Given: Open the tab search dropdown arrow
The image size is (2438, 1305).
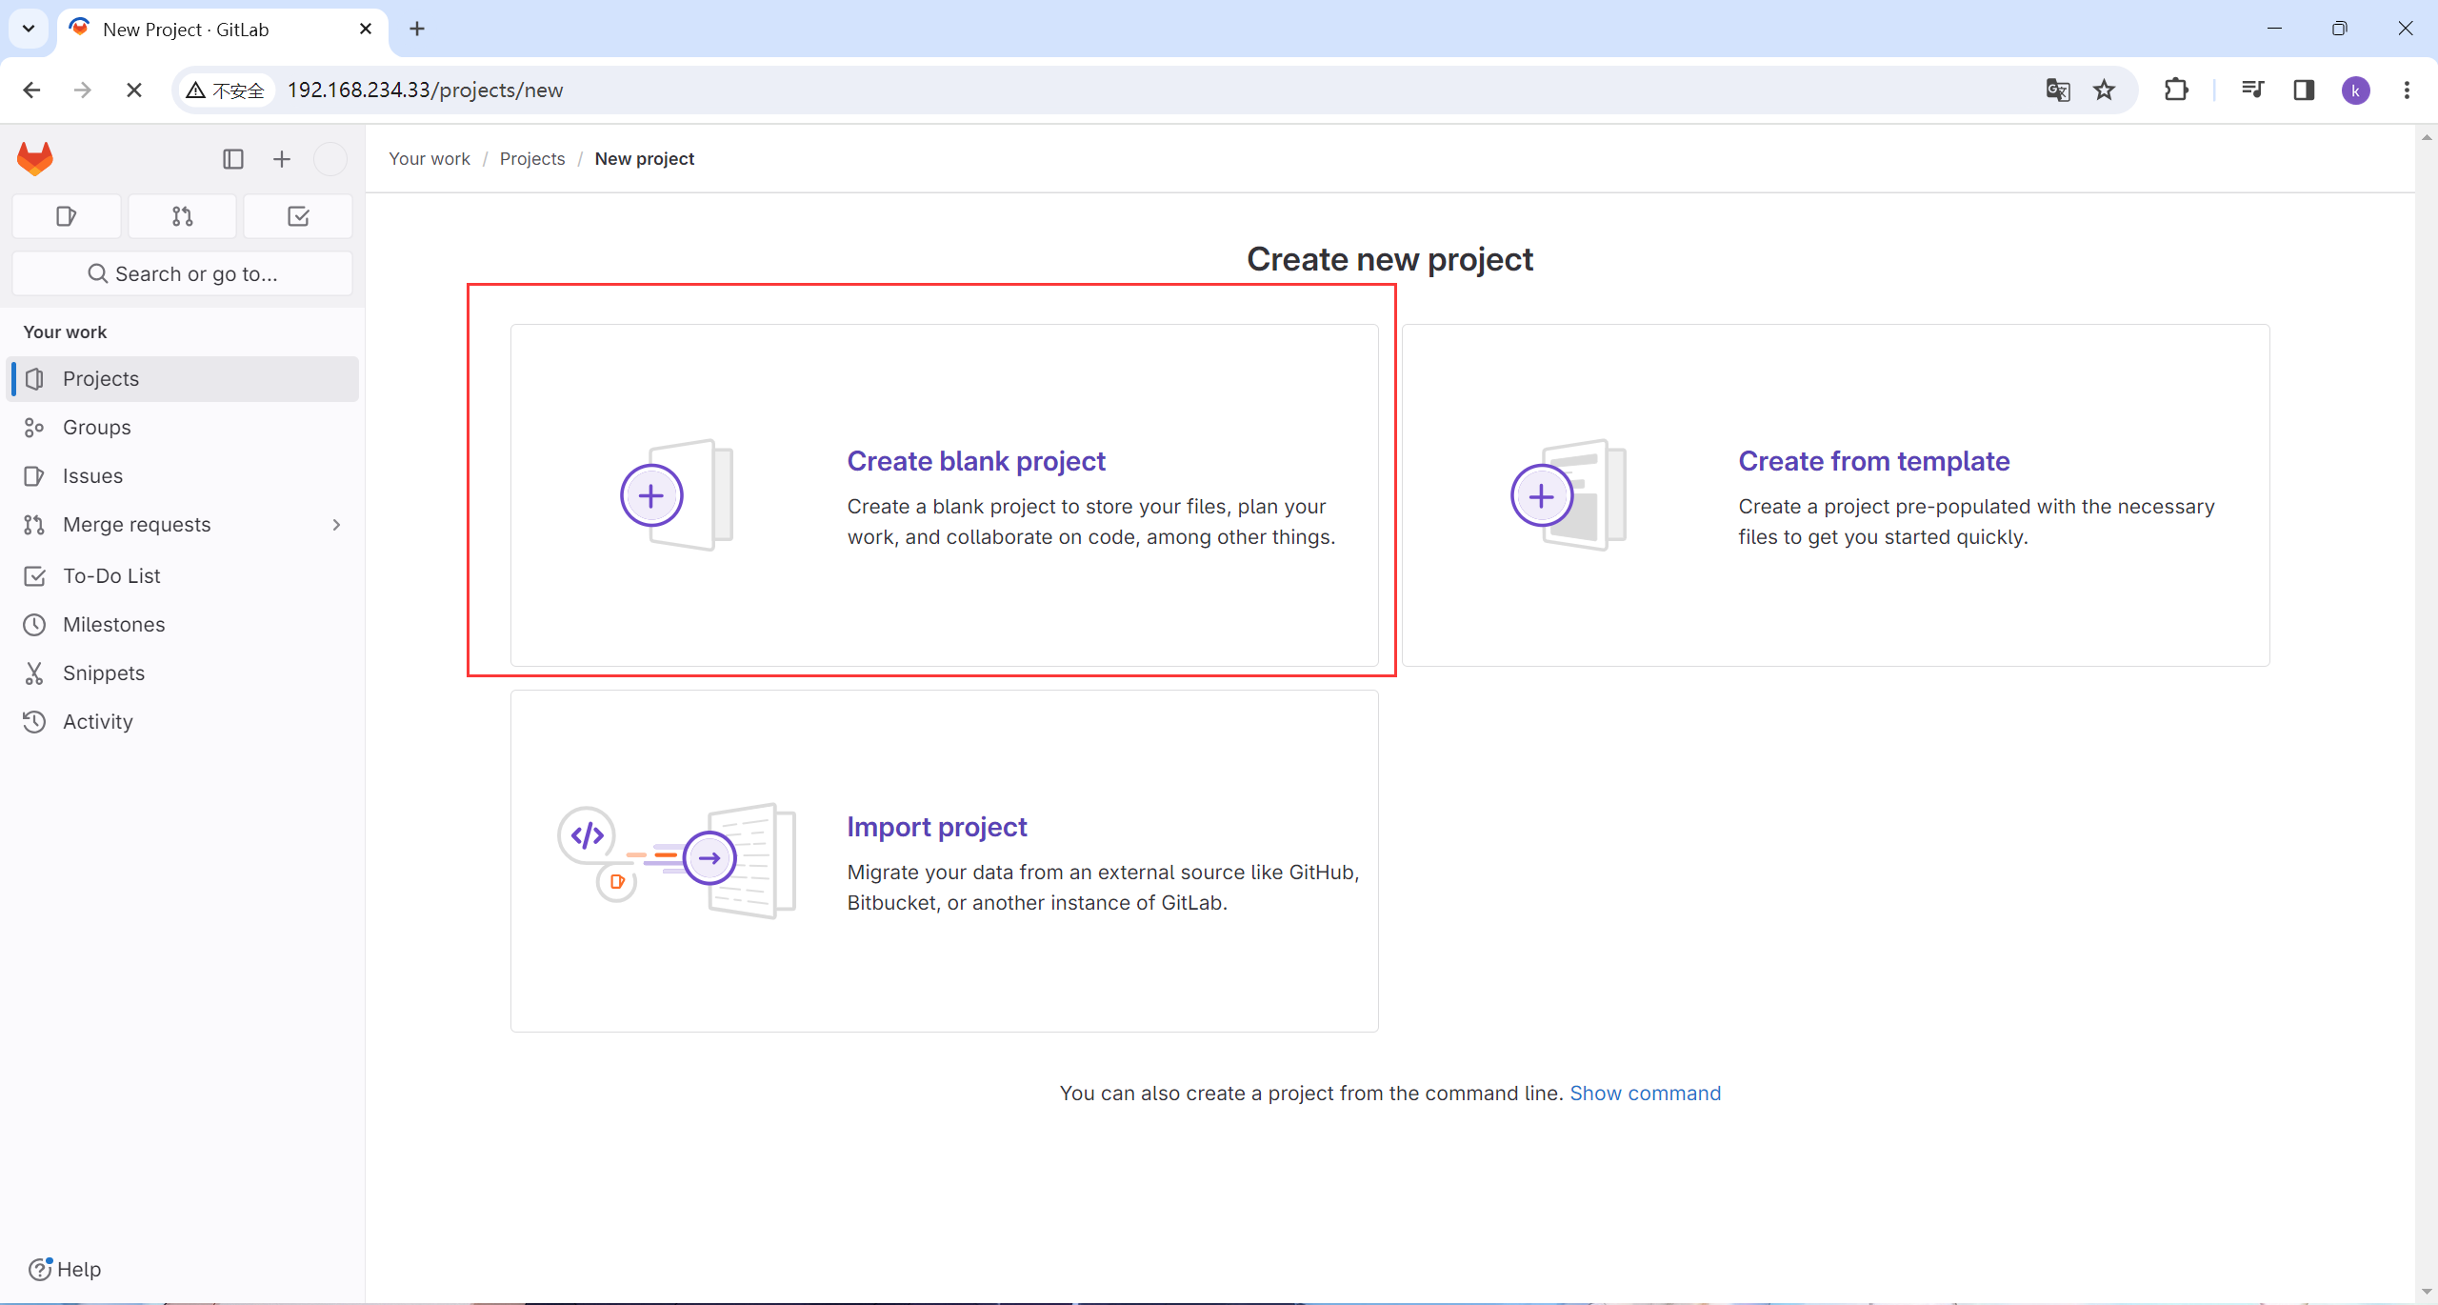Looking at the screenshot, I should (29, 29).
